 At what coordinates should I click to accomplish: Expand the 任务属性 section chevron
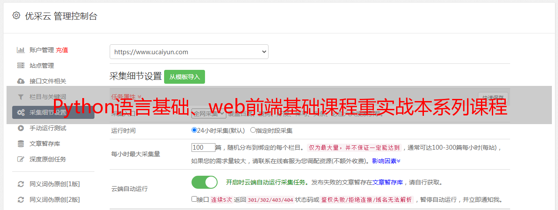(x=139, y=97)
